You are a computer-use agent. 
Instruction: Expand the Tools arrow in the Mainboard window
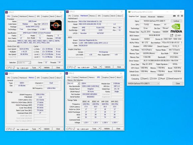[100, 67]
